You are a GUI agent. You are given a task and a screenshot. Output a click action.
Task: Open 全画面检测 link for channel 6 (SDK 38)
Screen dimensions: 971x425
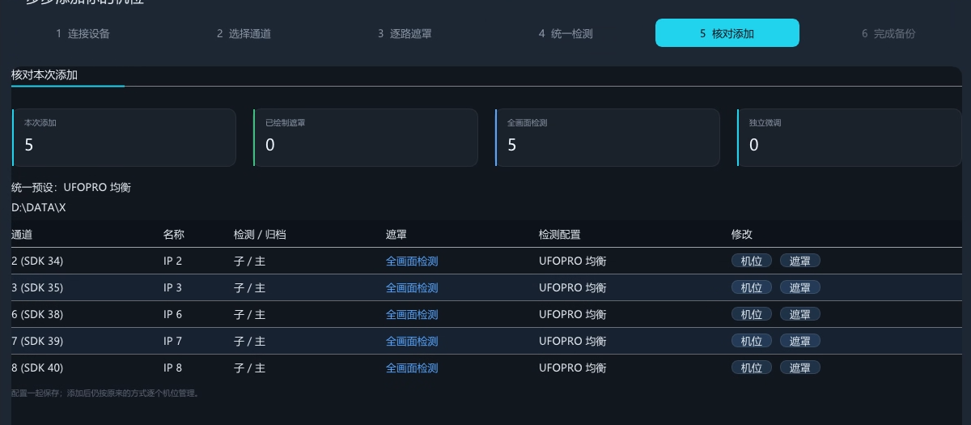pos(412,314)
